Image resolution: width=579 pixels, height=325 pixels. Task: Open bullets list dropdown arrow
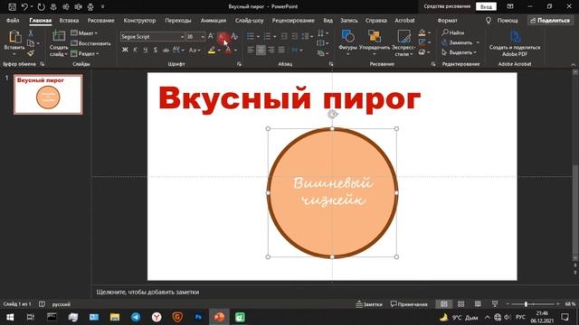pyautogui.click(x=258, y=36)
